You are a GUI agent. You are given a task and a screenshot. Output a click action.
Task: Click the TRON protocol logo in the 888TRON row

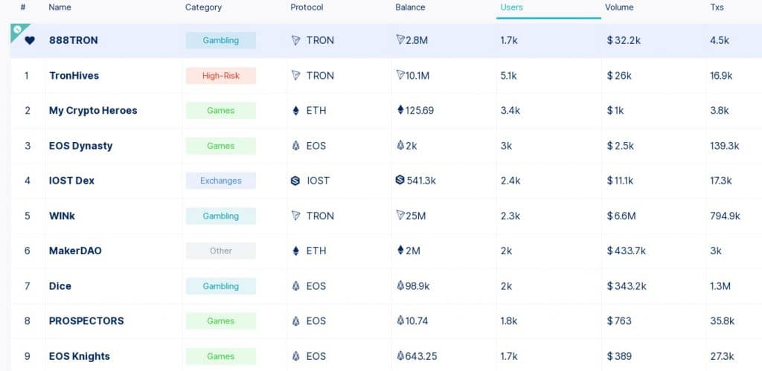pyautogui.click(x=295, y=40)
